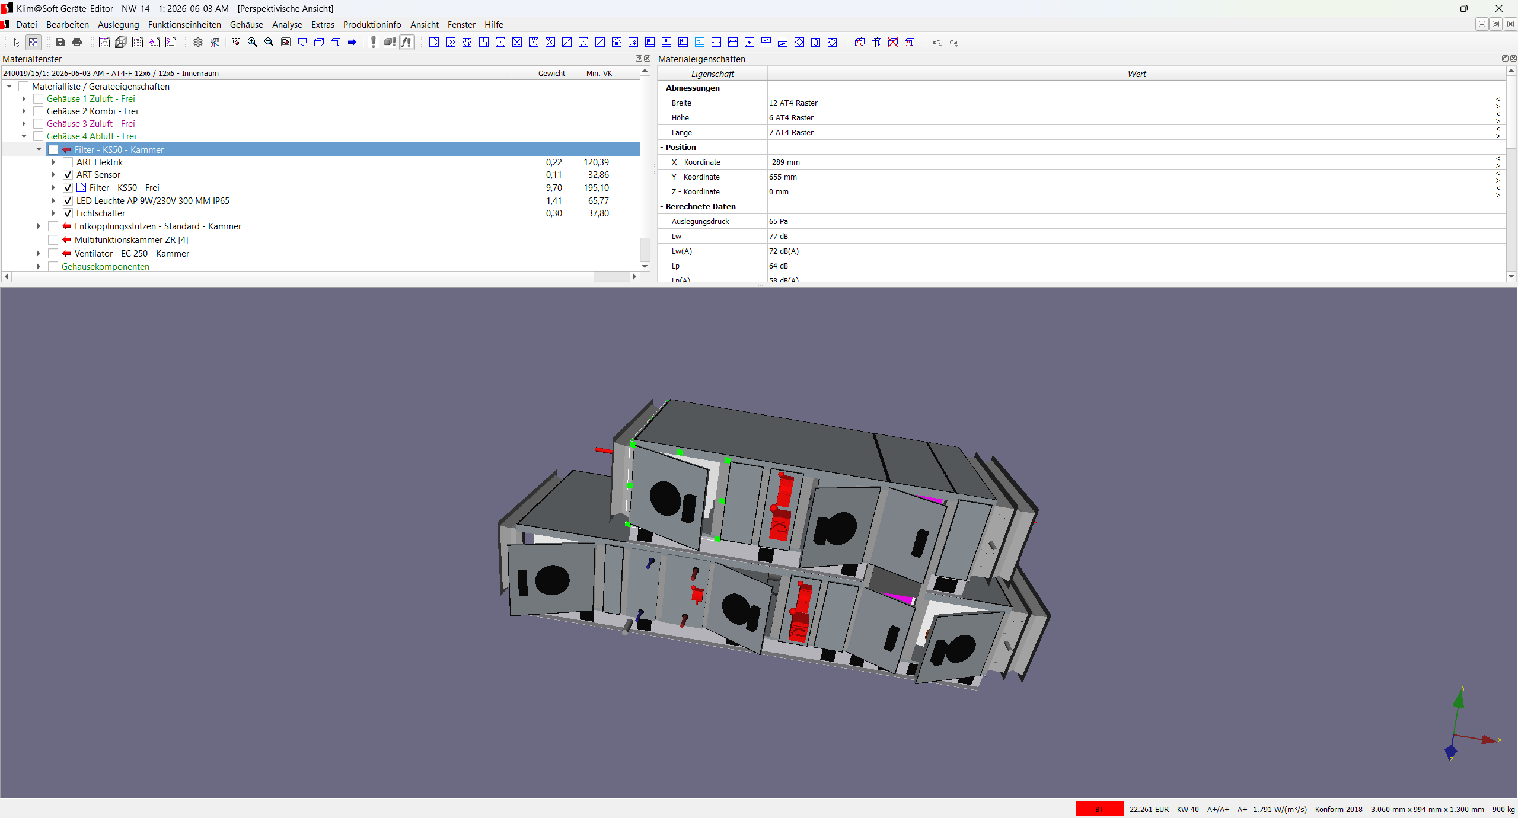This screenshot has width=1518, height=818.
Task: Click the red BT status indicator
Action: (1099, 809)
